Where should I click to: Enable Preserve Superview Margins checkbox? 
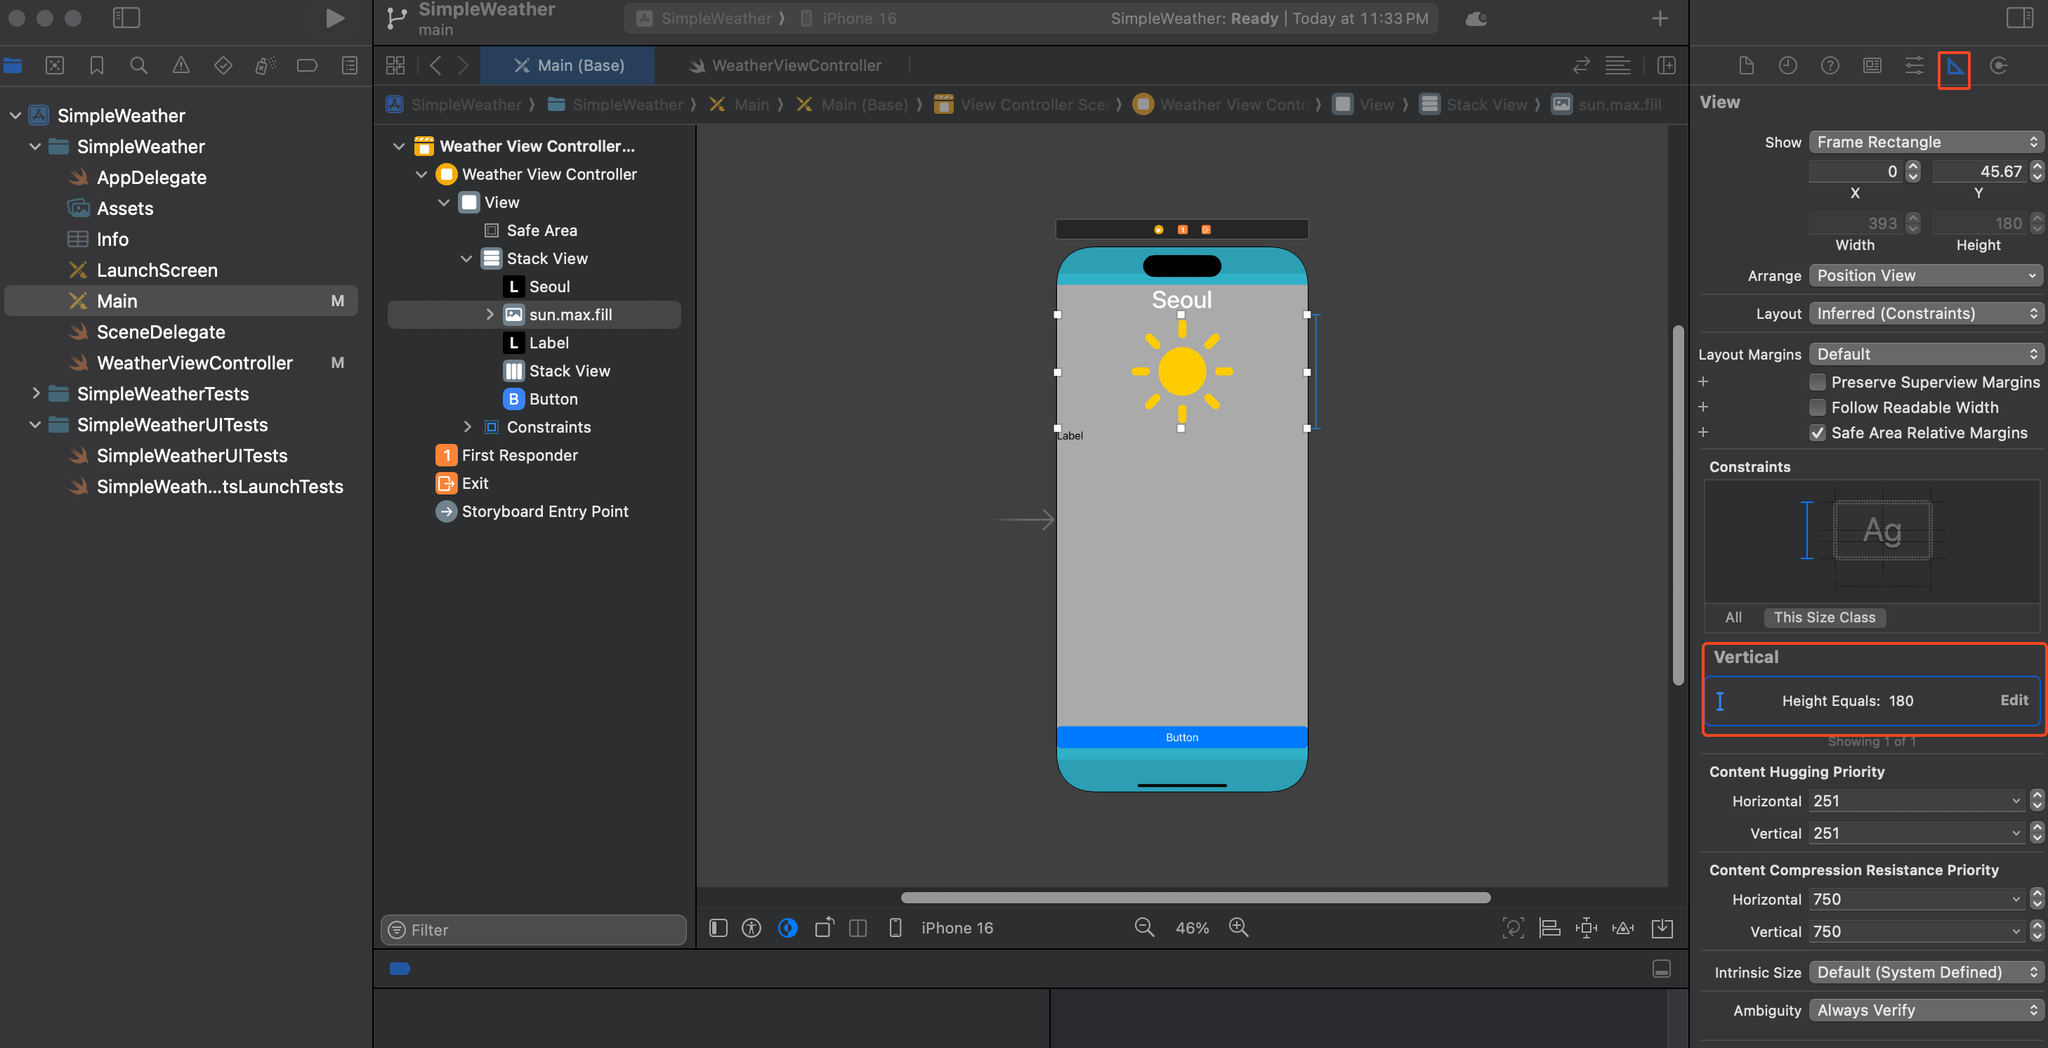tap(1818, 383)
